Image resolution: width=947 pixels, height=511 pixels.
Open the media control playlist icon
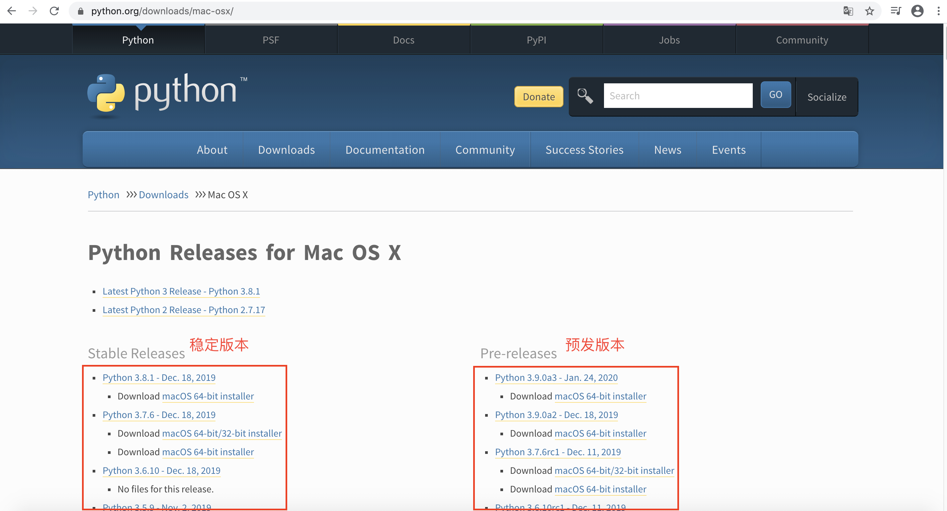[896, 11]
